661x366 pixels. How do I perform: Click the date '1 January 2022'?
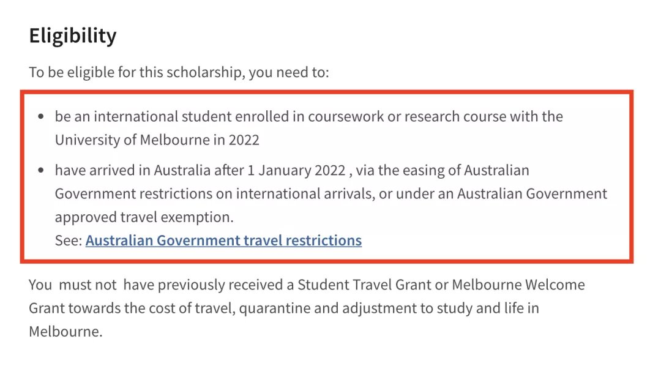click(296, 170)
